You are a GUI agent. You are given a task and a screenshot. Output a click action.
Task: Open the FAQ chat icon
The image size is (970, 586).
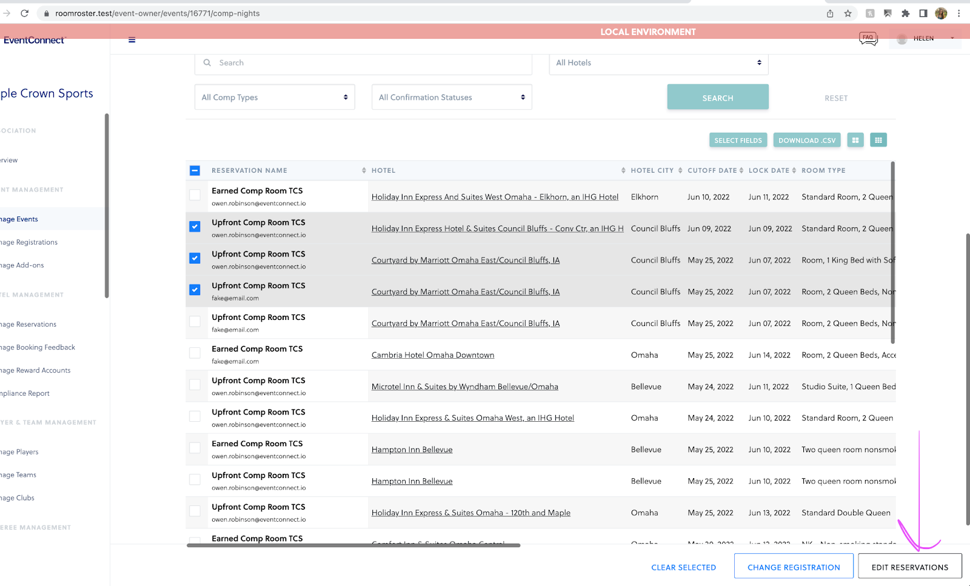click(x=868, y=39)
